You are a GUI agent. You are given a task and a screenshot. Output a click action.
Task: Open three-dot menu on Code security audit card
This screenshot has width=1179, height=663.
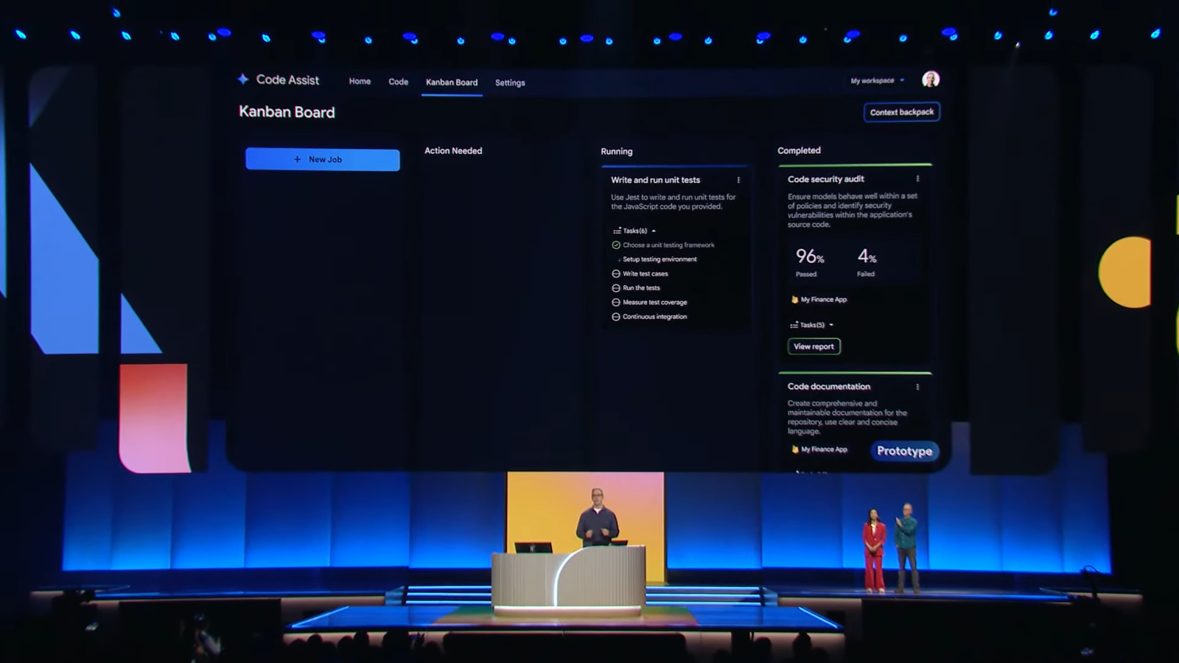(x=917, y=179)
